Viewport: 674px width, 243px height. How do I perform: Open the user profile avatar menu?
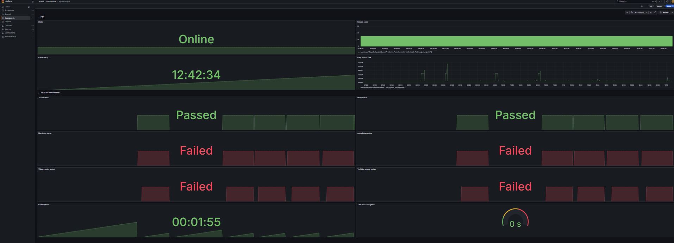coord(672,1)
